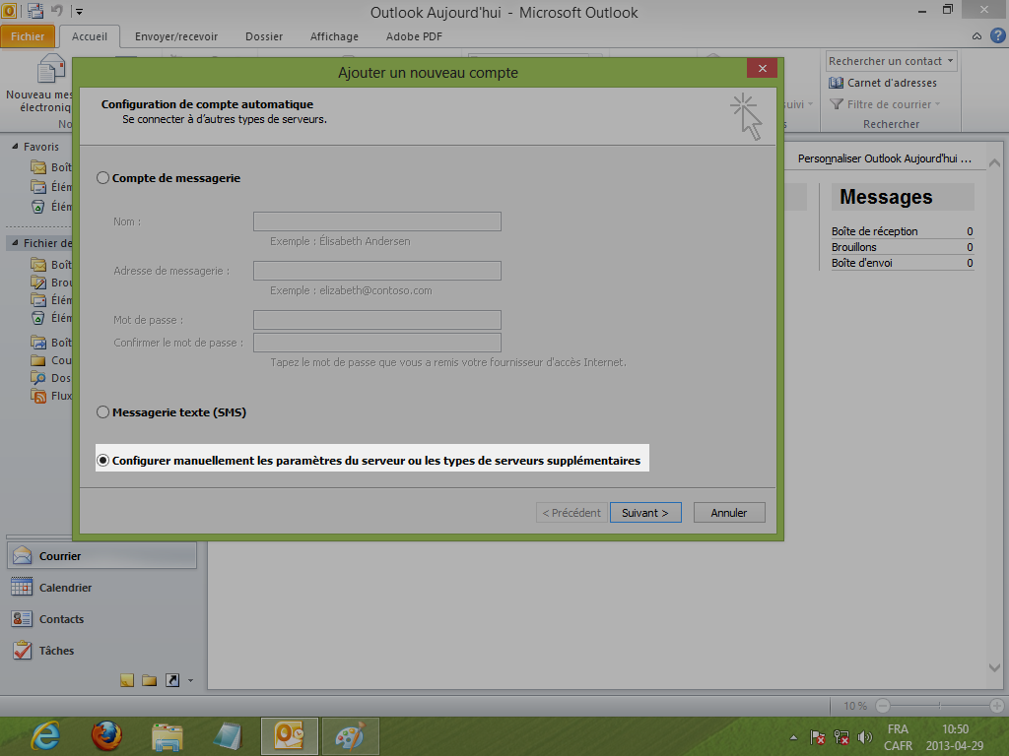
Task: Open the Adobe PDF ribbon tab
Action: (414, 36)
